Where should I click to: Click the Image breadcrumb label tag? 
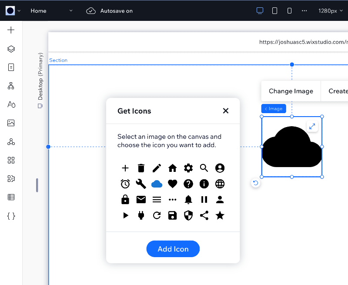click(x=274, y=108)
